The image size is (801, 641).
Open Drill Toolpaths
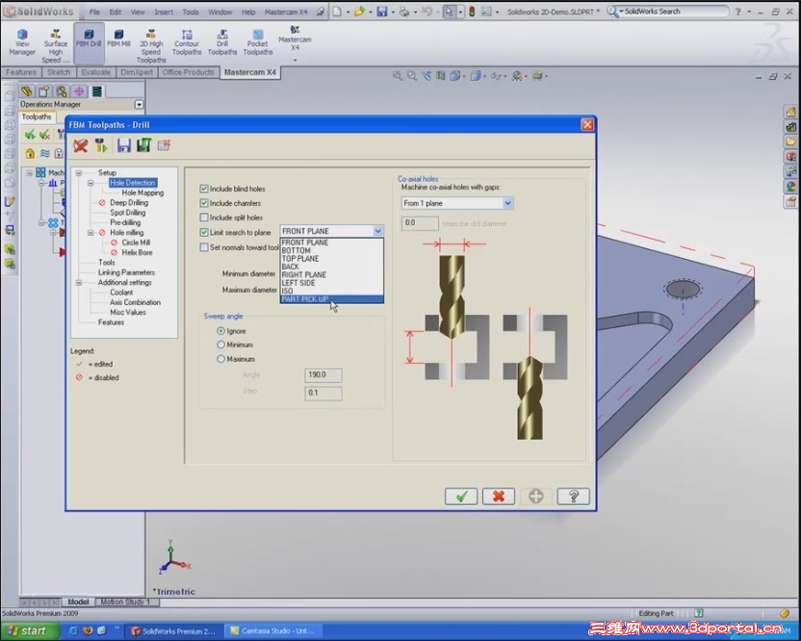click(222, 42)
